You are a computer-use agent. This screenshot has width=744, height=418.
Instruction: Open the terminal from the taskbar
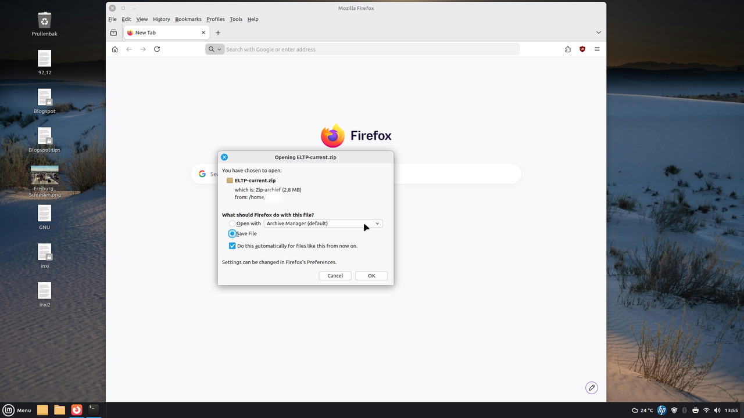(93, 410)
